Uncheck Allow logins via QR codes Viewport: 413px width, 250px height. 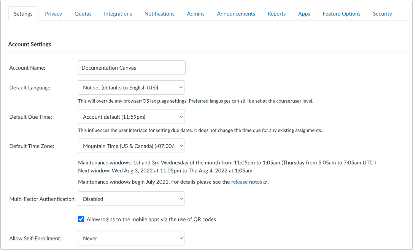81,219
